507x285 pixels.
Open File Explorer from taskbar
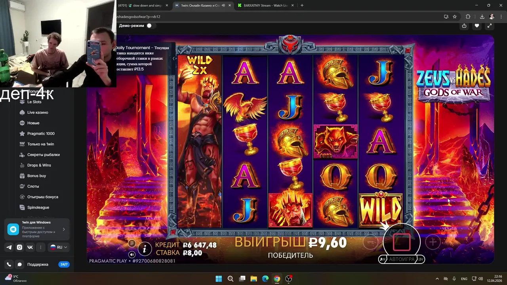coord(253,279)
